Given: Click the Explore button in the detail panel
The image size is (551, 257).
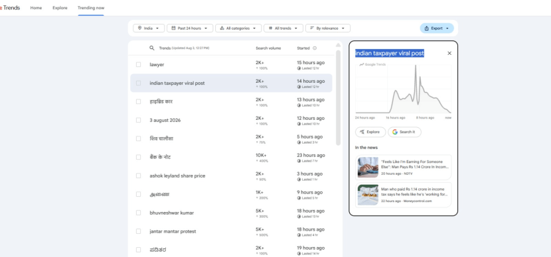Looking at the screenshot, I should (370, 132).
